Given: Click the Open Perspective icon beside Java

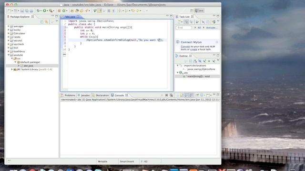Looking at the screenshot, I should 192,10.
